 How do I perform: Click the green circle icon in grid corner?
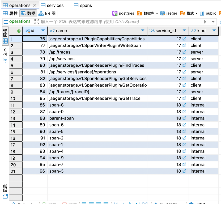(19, 31)
